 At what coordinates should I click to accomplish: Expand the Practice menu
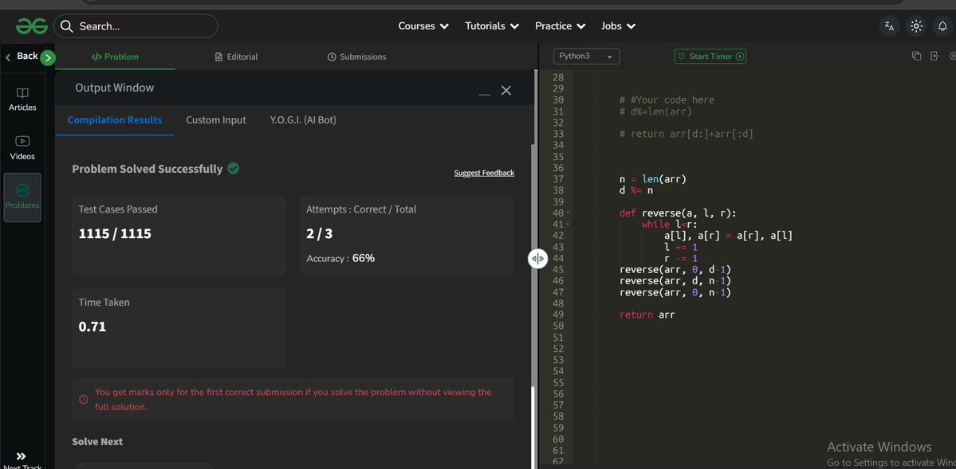560,26
